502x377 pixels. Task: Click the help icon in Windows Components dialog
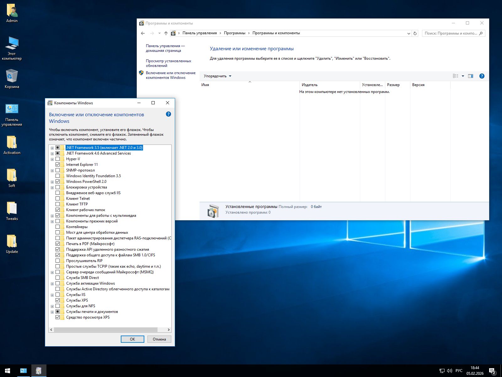coord(168,114)
